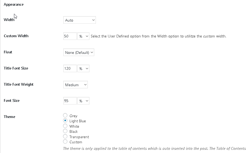Image resolution: width=247 pixels, height=153 pixels.
Task: Click the Title Font Size label
Action: click(16, 68)
